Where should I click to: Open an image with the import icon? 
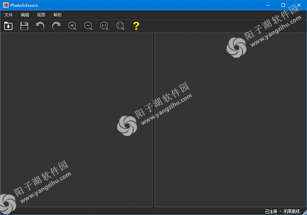point(8,26)
